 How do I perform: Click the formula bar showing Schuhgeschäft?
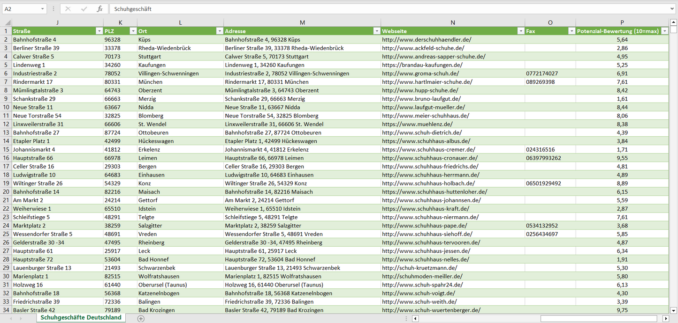tap(375, 9)
